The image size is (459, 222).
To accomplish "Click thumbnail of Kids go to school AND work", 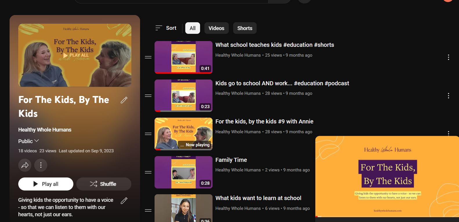I will 184,96.
